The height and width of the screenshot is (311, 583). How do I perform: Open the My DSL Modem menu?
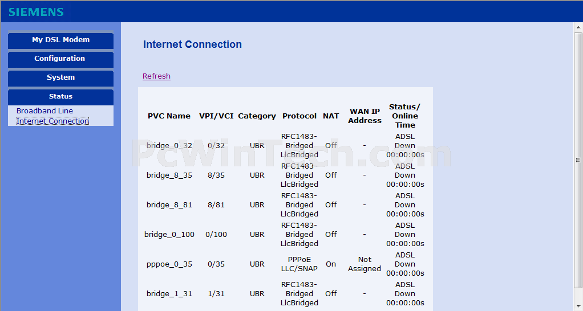coord(60,40)
